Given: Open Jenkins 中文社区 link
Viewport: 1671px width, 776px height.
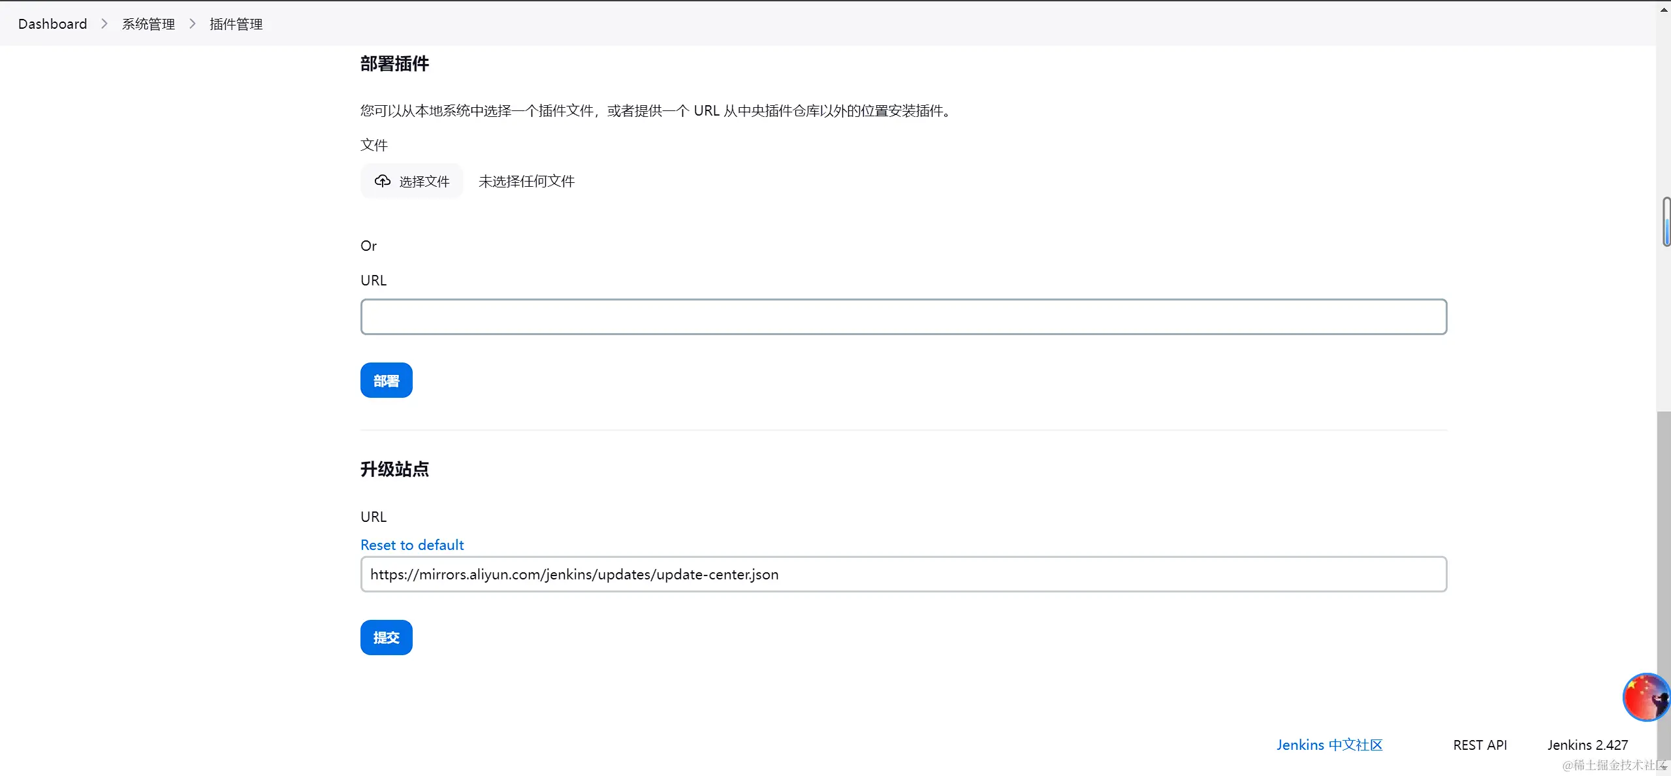Looking at the screenshot, I should [1329, 745].
